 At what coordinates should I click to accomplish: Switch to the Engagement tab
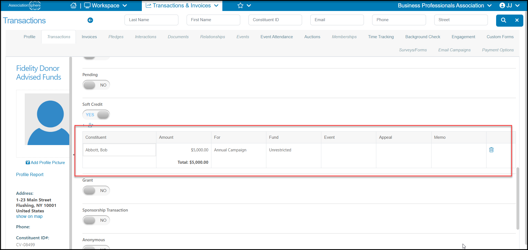(x=463, y=37)
